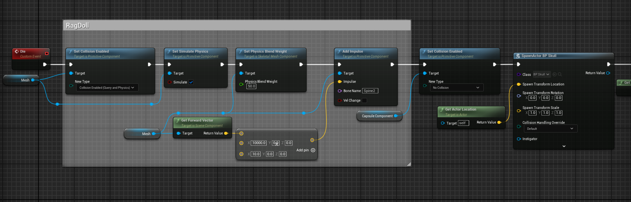Image resolution: width=631 pixels, height=202 pixels.
Task: Open the BP Skull Class dropdown
Action: (x=541, y=75)
